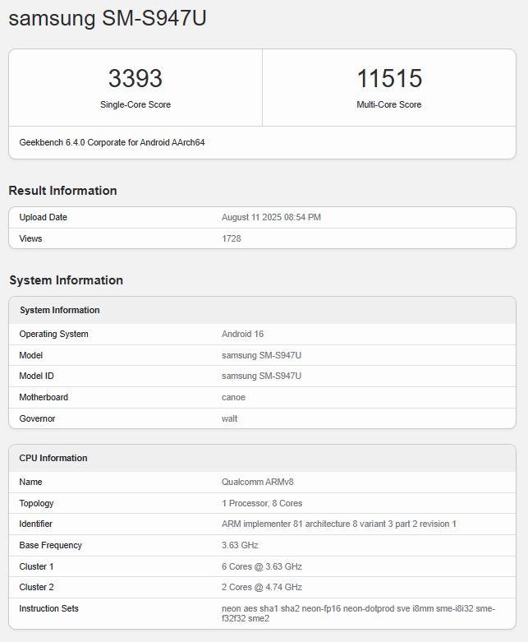
Task: Select the motherboard value canoe
Action: click(233, 397)
